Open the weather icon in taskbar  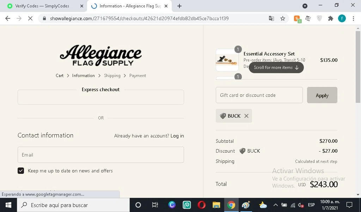tap(263, 205)
